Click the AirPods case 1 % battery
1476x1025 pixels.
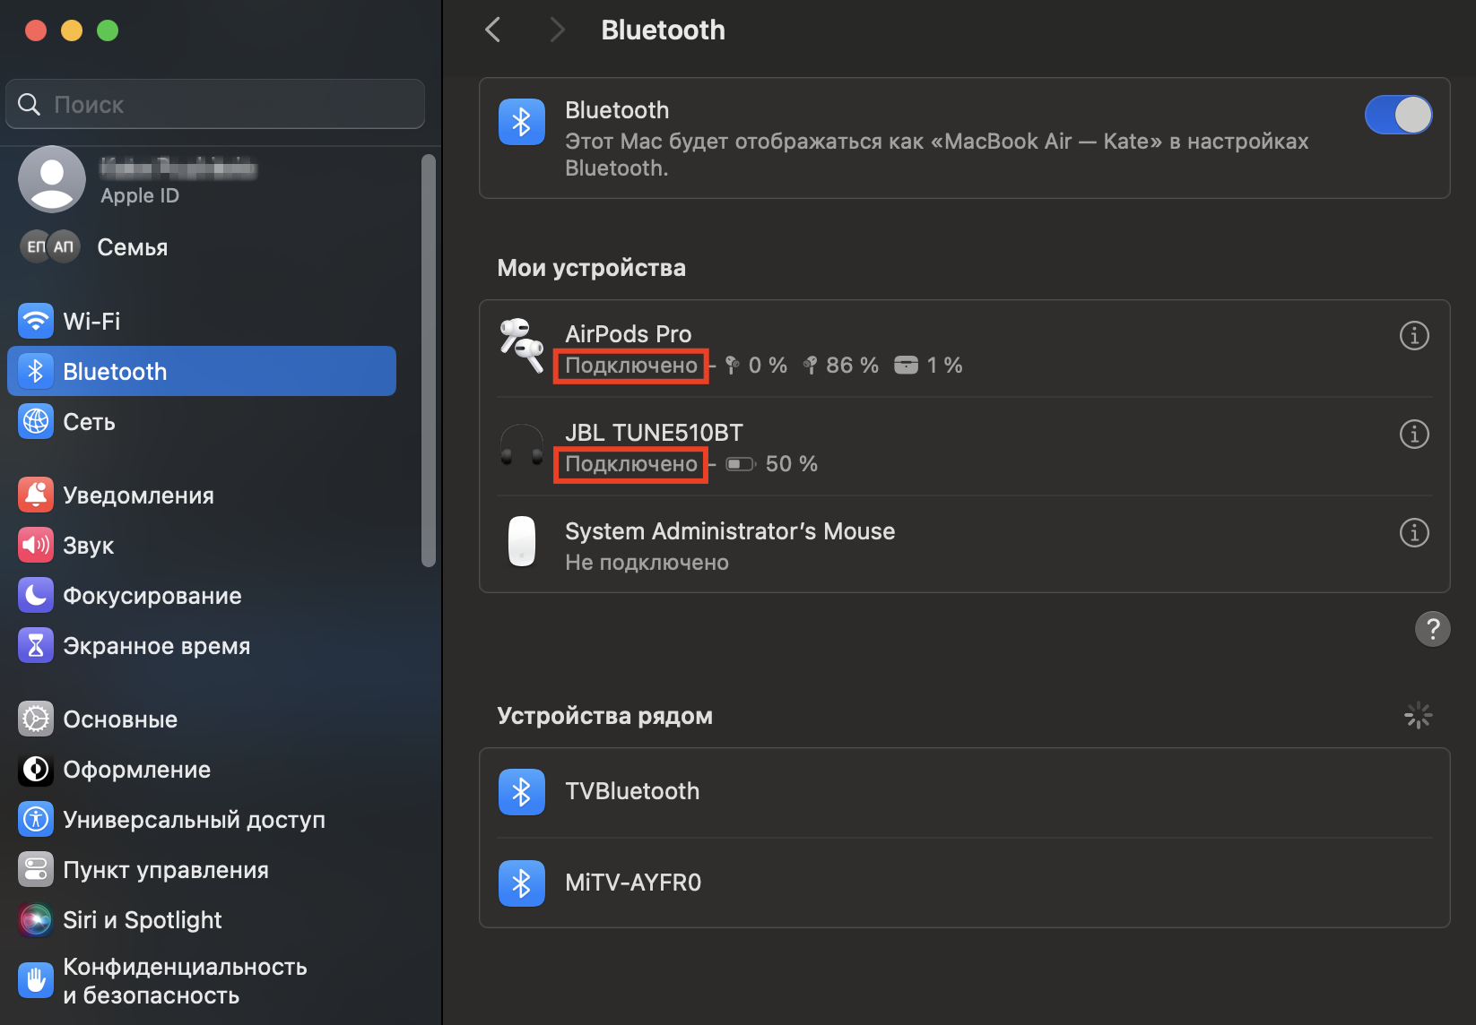(928, 366)
